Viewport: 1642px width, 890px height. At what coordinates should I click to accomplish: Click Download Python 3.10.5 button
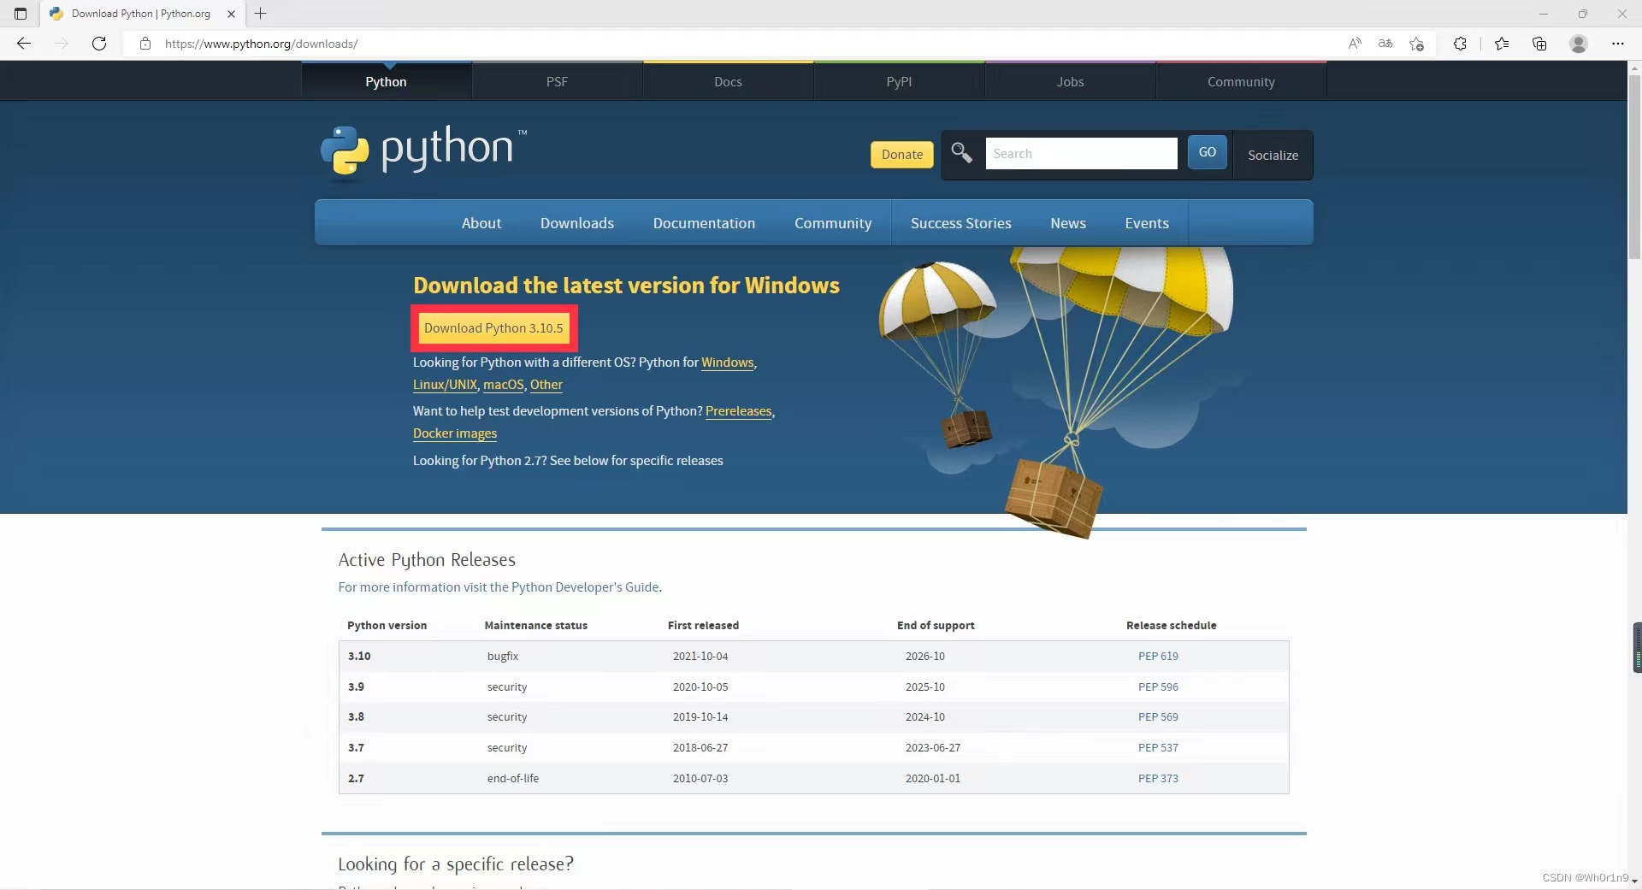pyautogui.click(x=493, y=328)
